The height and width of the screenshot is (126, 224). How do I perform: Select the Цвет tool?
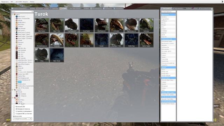168,90
